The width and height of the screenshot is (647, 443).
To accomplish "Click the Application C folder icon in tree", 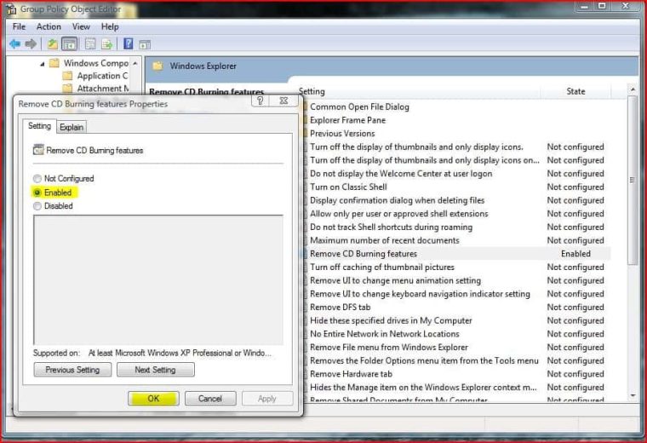I will click(67, 76).
